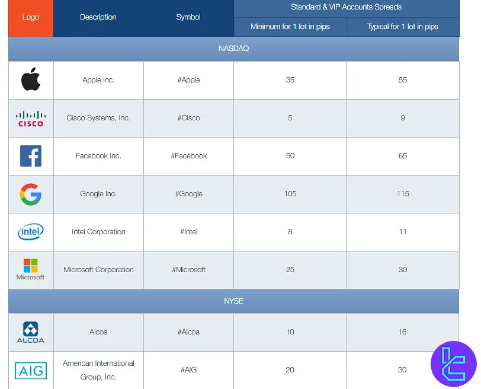
Task: Open the Apple Inc. description link
Action: tap(98, 79)
